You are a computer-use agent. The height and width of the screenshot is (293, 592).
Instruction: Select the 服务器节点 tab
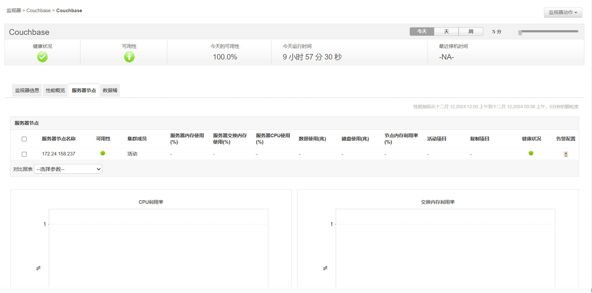click(84, 91)
